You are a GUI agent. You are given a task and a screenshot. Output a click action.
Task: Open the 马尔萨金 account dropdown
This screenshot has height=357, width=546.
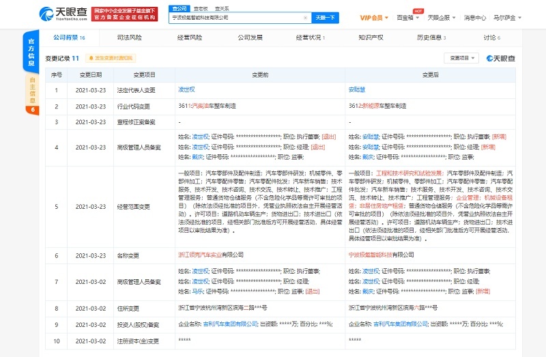[x=507, y=18]
